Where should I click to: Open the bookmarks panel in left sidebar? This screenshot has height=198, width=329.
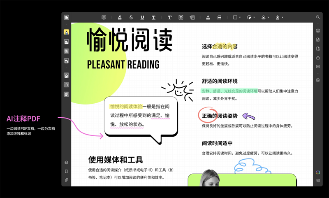click(x=66, y=171)
